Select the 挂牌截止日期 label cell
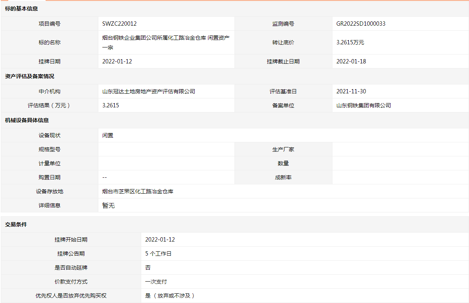 pos(283,61)
